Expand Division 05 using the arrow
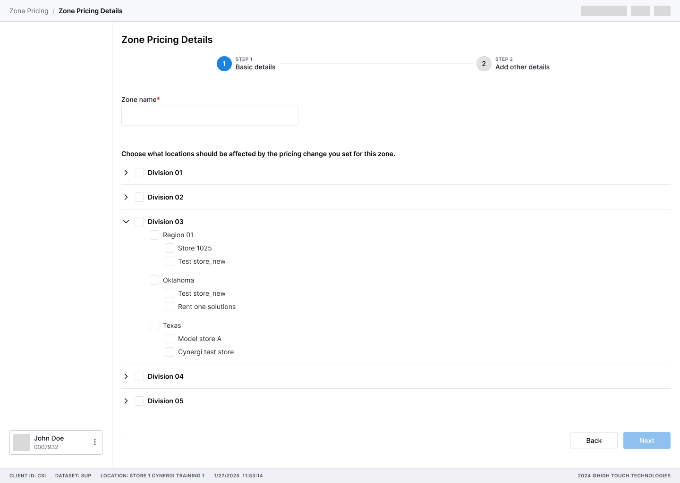Viewport: 680px width, 483px height. click(x=126, y=401)
